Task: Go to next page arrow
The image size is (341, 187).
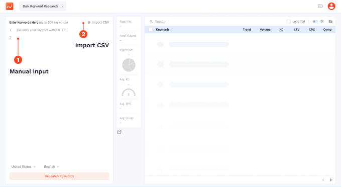Action: (330, 180)
